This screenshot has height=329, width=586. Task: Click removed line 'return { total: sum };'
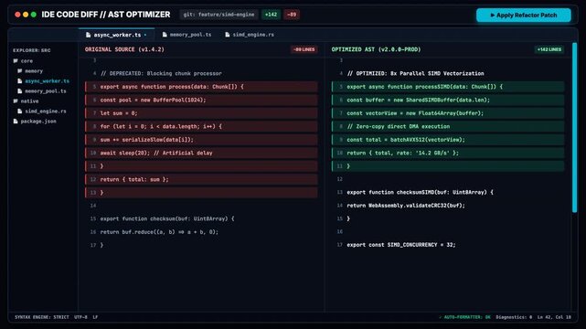coord(201,179)
